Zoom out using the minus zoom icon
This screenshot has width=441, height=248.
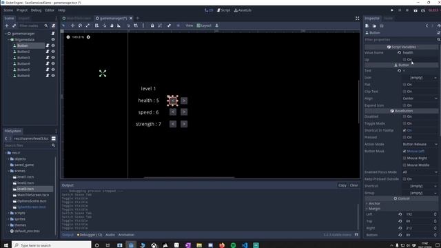[68, 37]
